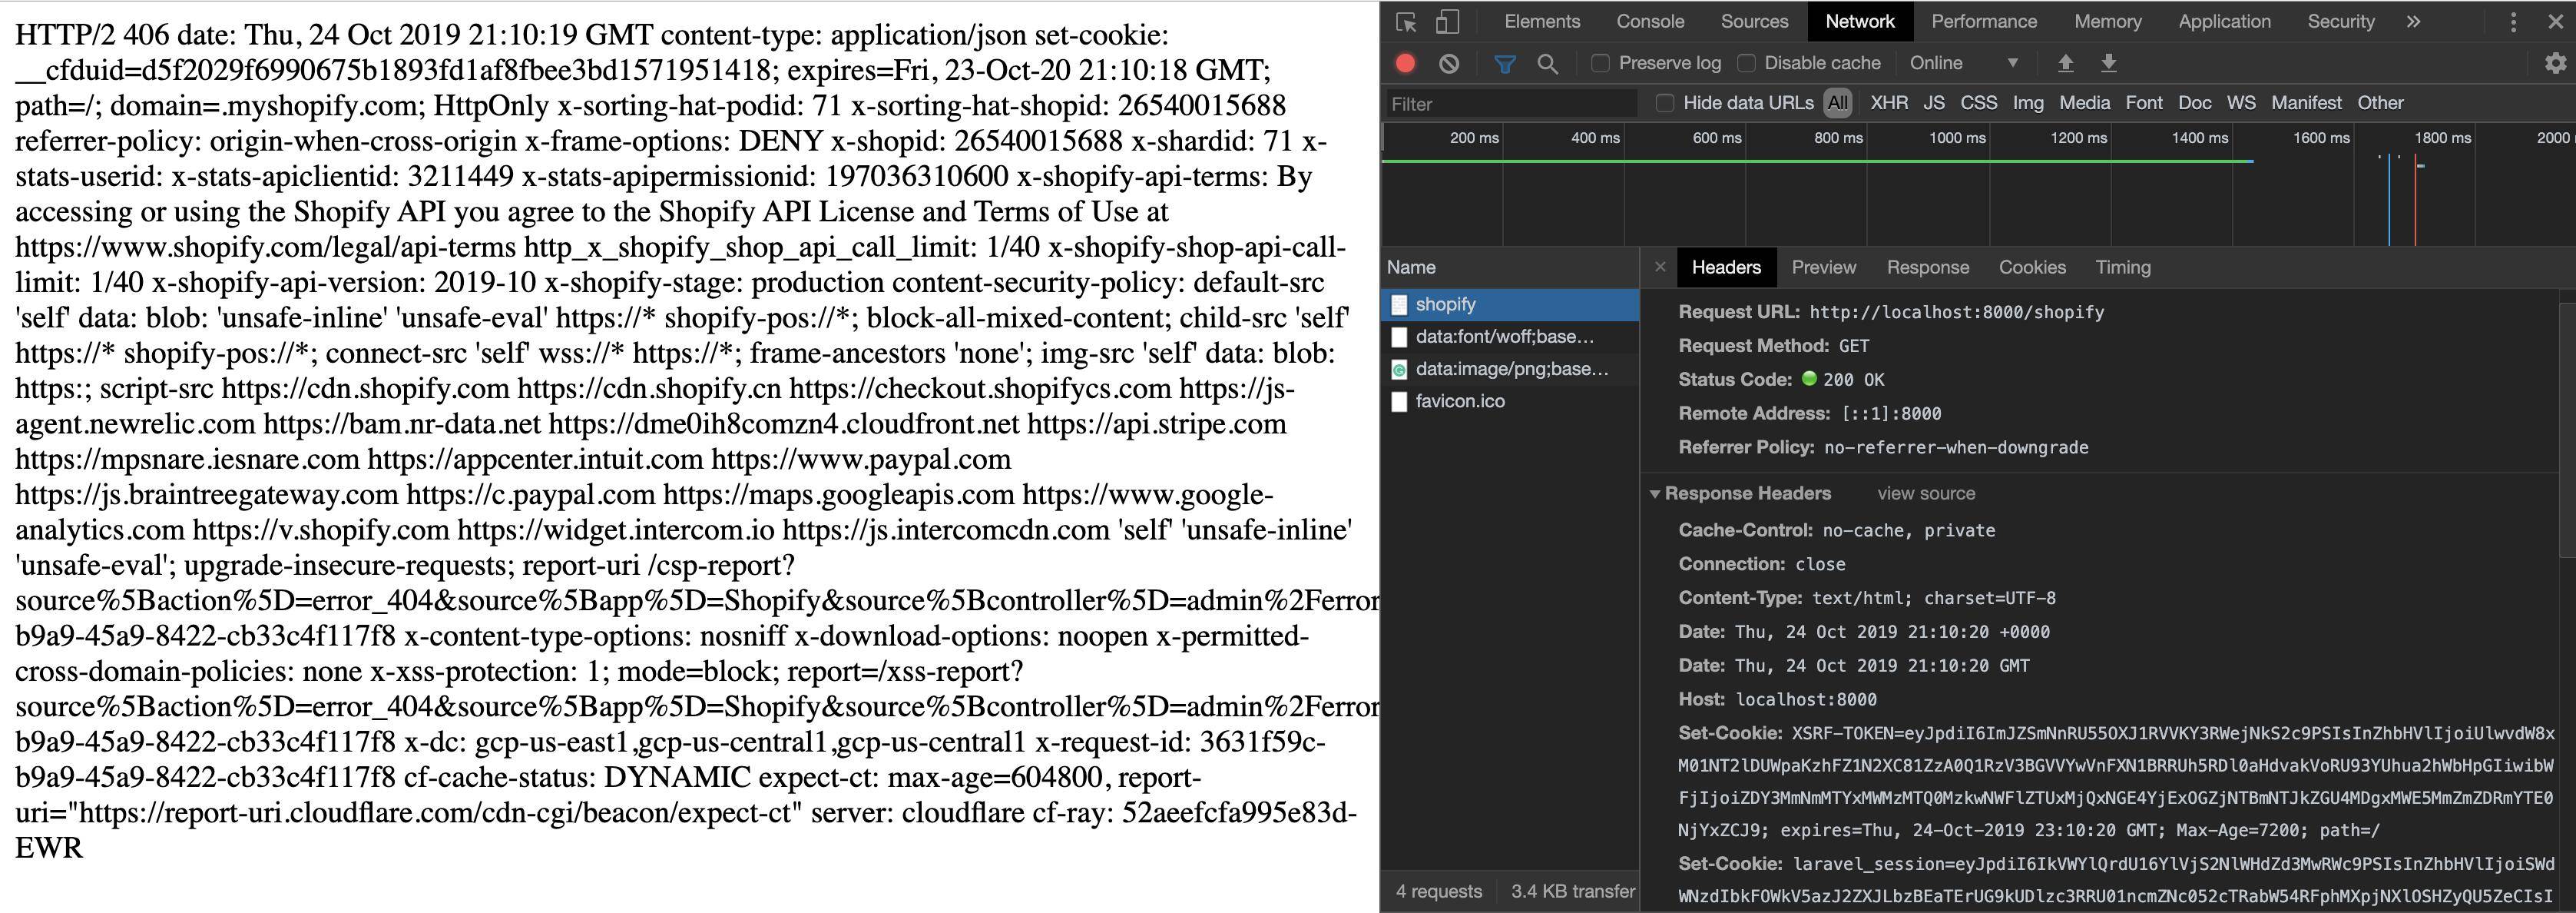Toggle the filter funnel icon
The height and width of the screenshot is (913, 2576).
pos(1504,63)
